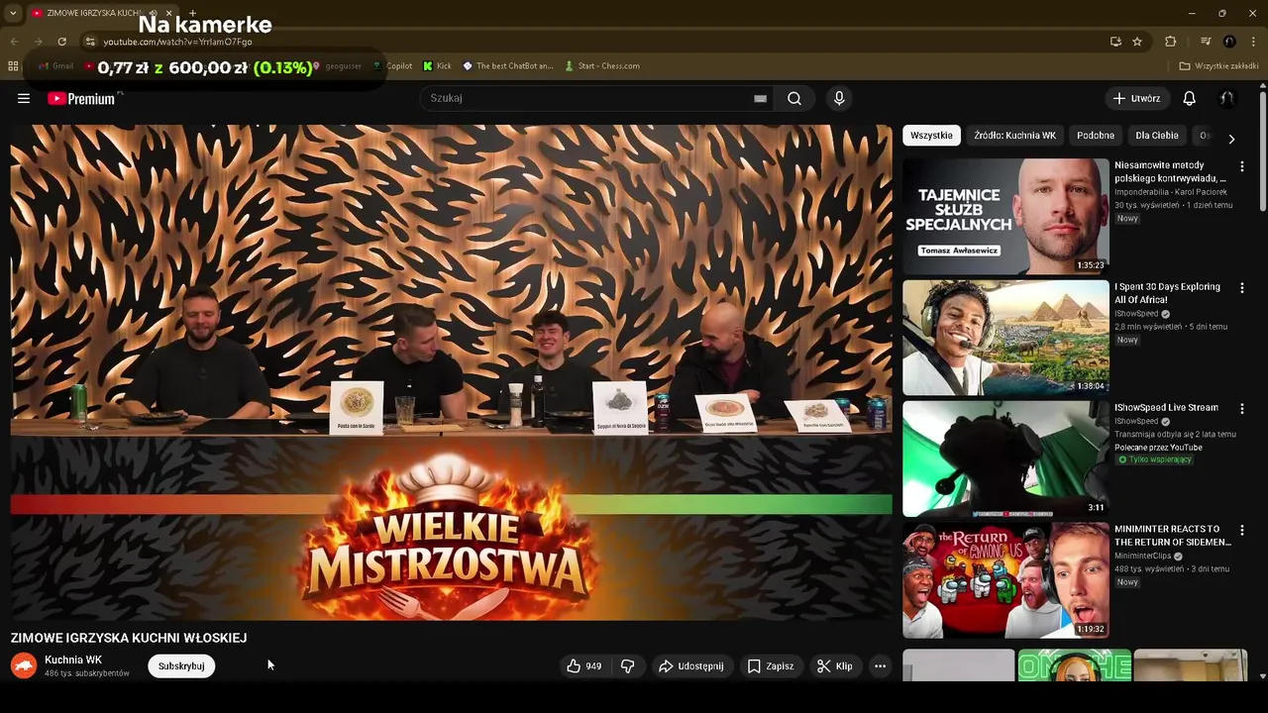
Task: Open the Tajemnice Służb Specjalnych video thumbnail
Action: point(1005,216)
